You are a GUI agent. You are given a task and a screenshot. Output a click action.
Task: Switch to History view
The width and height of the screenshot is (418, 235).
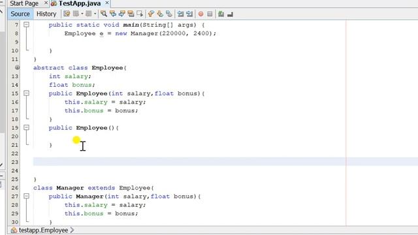[x=46, y=14]
